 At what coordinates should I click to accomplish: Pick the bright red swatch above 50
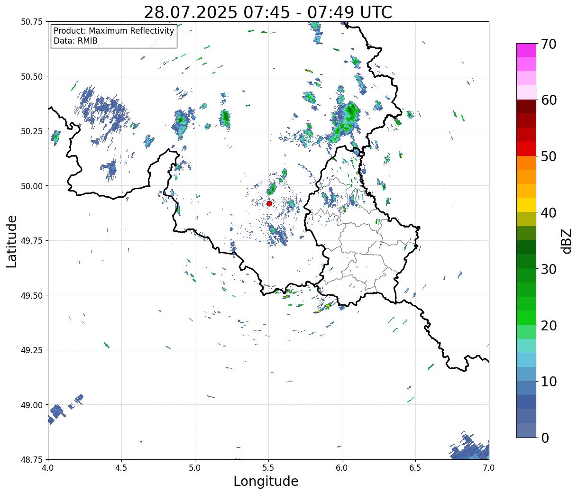[526, 149]
